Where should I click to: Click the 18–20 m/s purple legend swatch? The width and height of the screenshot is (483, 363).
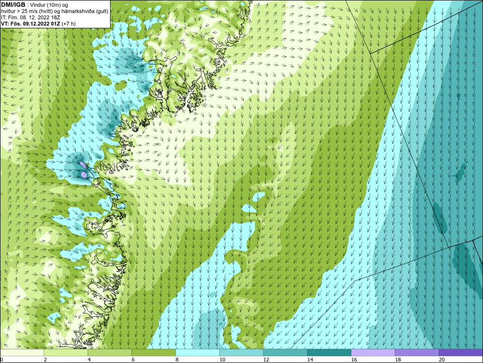click(x=417, y=352)
